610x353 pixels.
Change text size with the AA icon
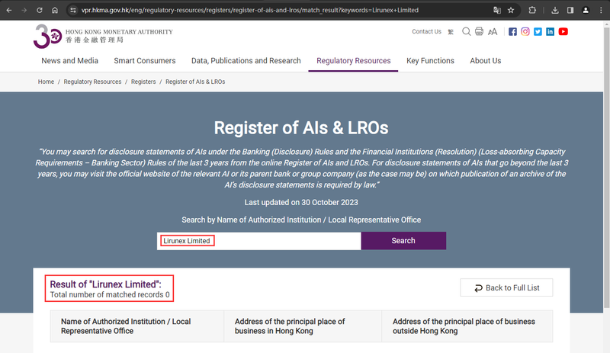tap(493, 32)
